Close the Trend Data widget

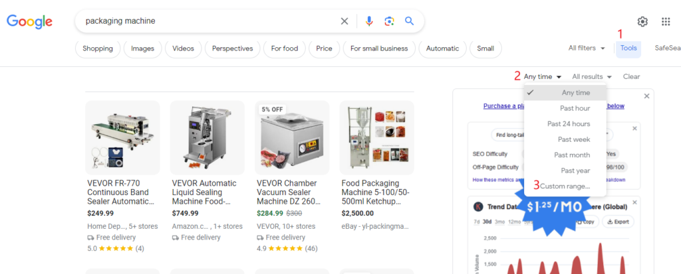(x=634, y=202)
